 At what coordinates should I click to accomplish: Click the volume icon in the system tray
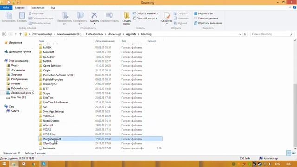tap(270, 164)
